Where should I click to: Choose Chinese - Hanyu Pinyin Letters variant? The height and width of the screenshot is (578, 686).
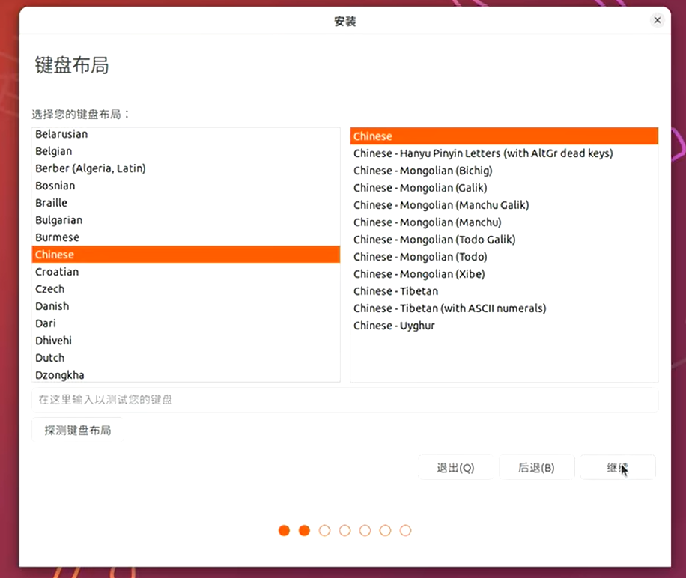click(x=483, y=153)
